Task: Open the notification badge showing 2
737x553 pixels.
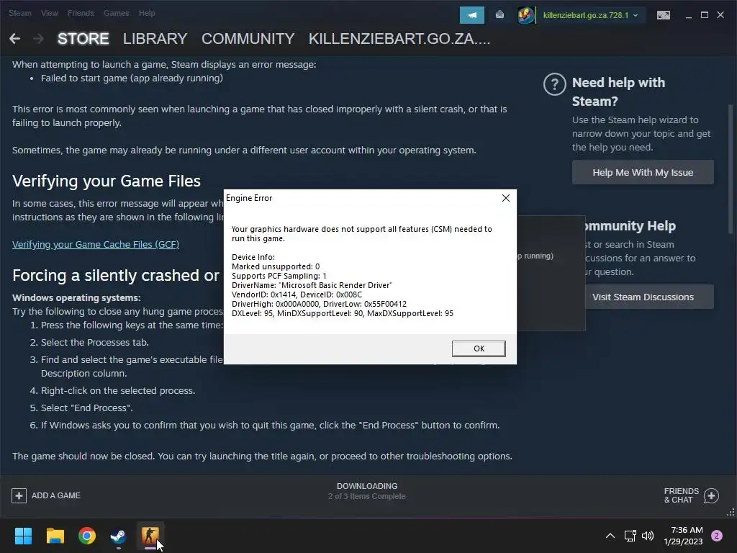Action: [x=717, y=536]
